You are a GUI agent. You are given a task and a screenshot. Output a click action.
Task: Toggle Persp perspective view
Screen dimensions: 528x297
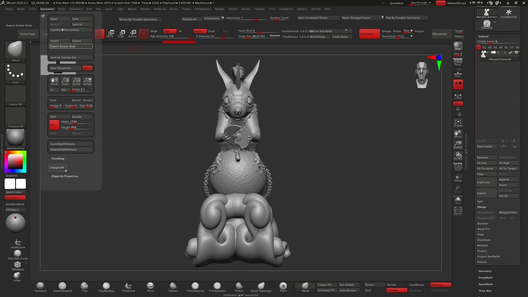point(458,62)
